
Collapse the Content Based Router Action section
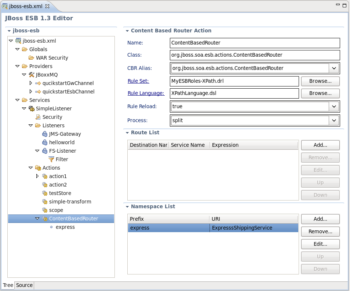point(127,31)
